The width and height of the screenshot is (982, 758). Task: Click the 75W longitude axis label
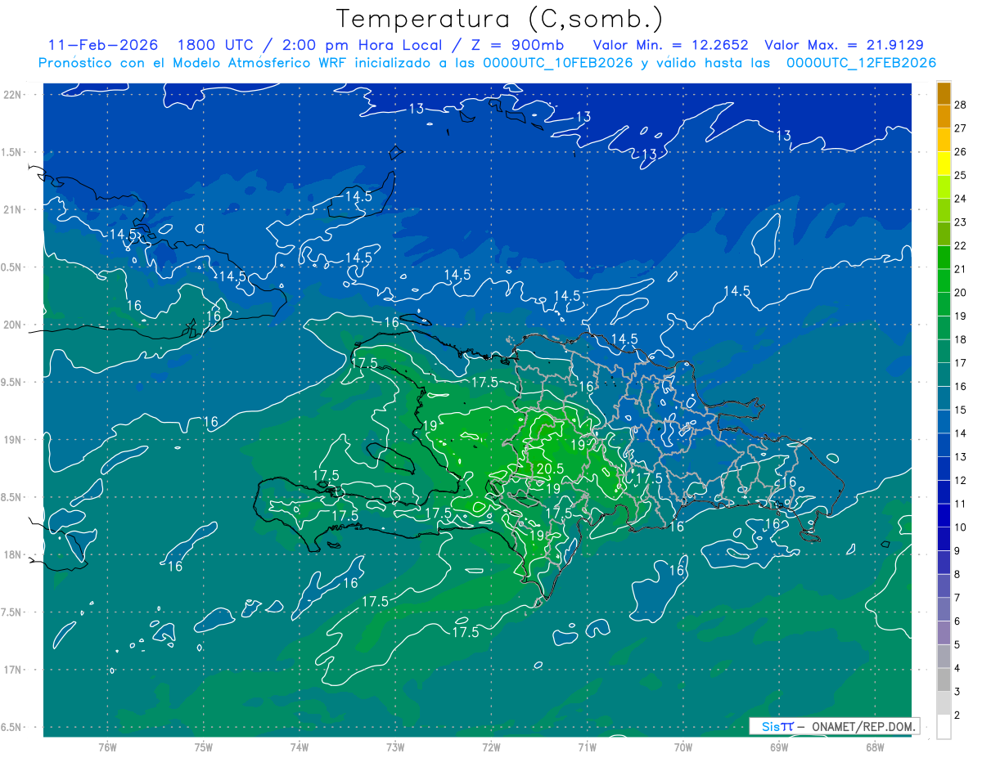(x=204, y=747)
